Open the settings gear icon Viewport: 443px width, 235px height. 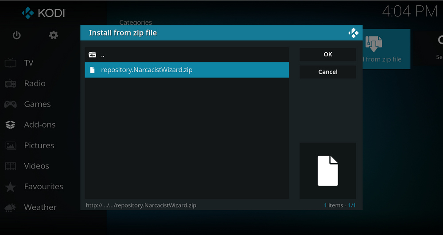click(54, 35)
